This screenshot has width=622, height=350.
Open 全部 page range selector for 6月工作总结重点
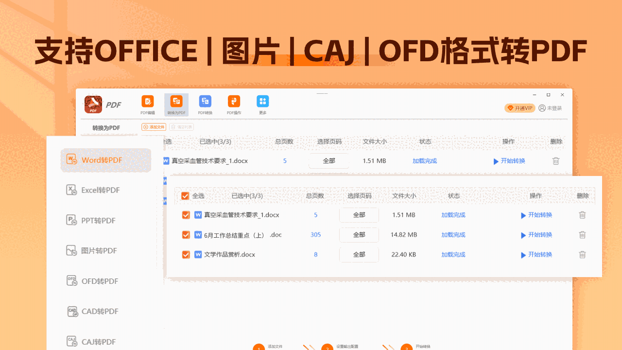coord(359,235)
